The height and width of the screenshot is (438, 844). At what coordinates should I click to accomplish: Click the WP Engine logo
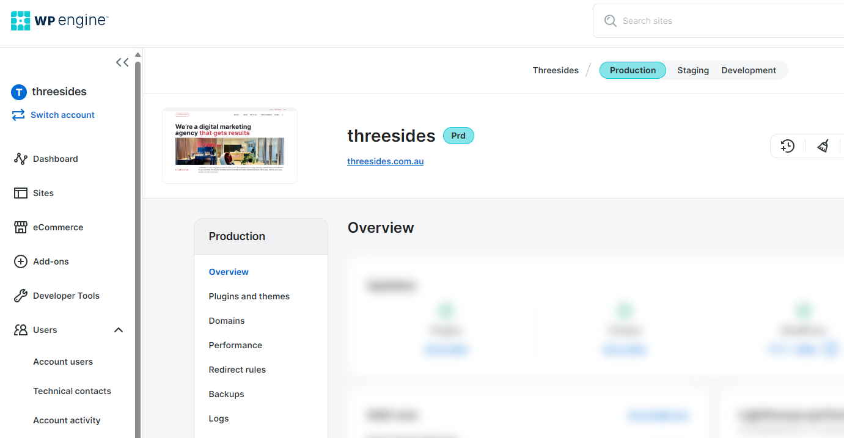point(59,20)
